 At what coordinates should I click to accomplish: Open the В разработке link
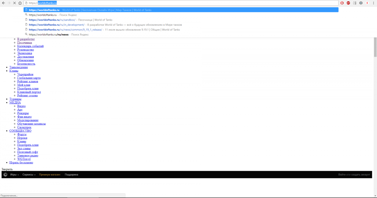click(x=26, y=39)
